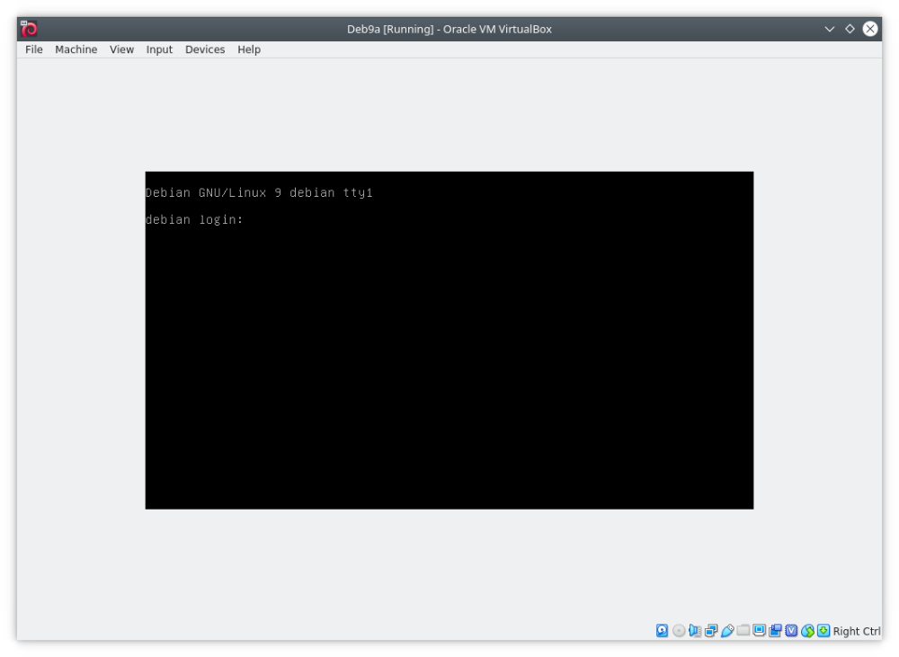The width and height of the screenshot is (899, 657).
Task: Click the 'Deb9a [Running]' window title bar
Action: 449,29
